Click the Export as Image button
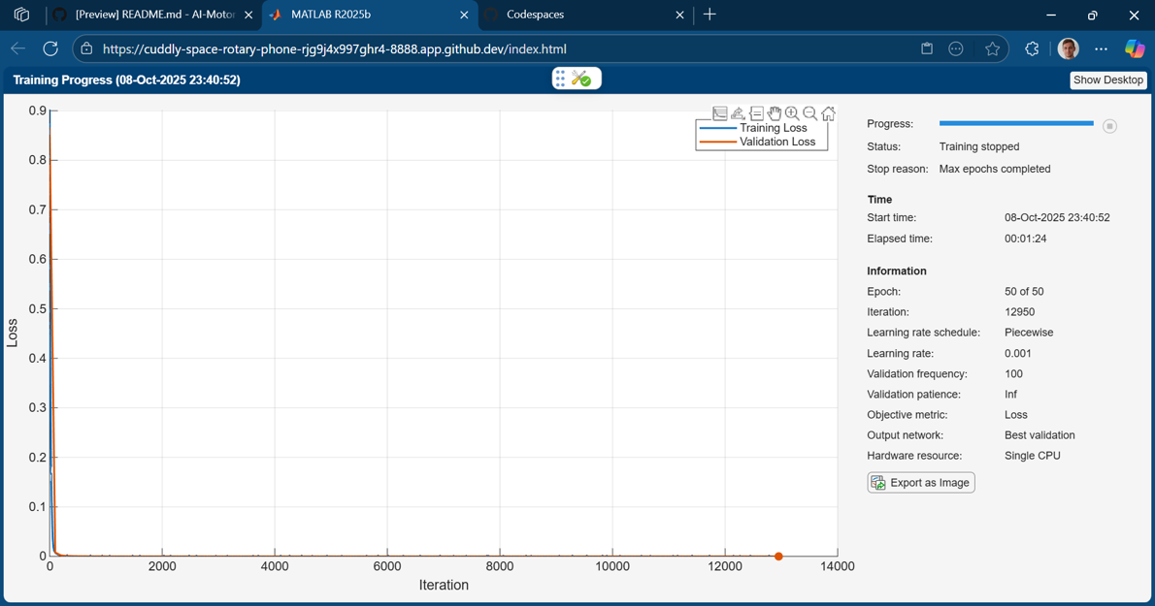1155x606 pixels. (921, 483)
